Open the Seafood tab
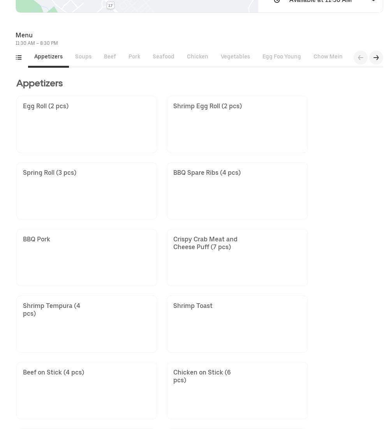Screen dimensions: 391x429 click(x=163, y=56)
